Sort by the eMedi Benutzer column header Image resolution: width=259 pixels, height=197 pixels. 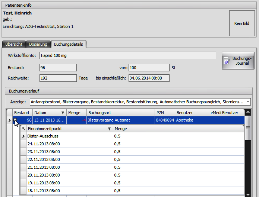(227, 113)
